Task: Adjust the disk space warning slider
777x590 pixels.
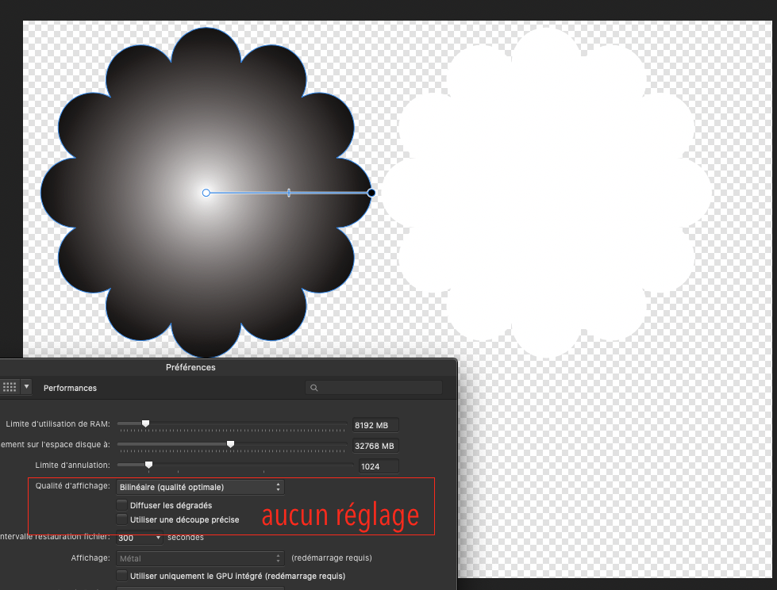Action: point(232,445)
